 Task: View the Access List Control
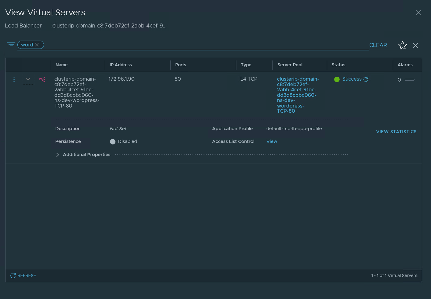(272, 141)
